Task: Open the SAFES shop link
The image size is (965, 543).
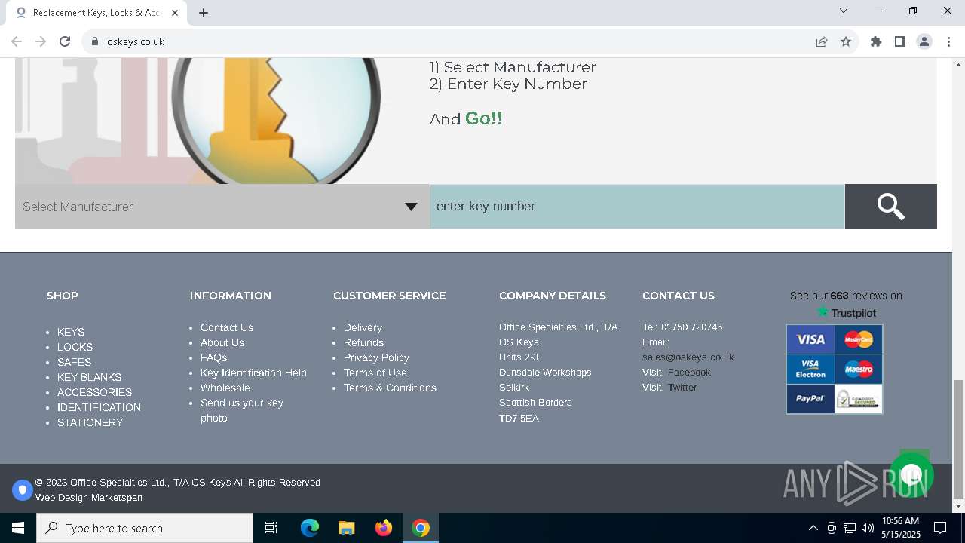Action: pos(74,362)
